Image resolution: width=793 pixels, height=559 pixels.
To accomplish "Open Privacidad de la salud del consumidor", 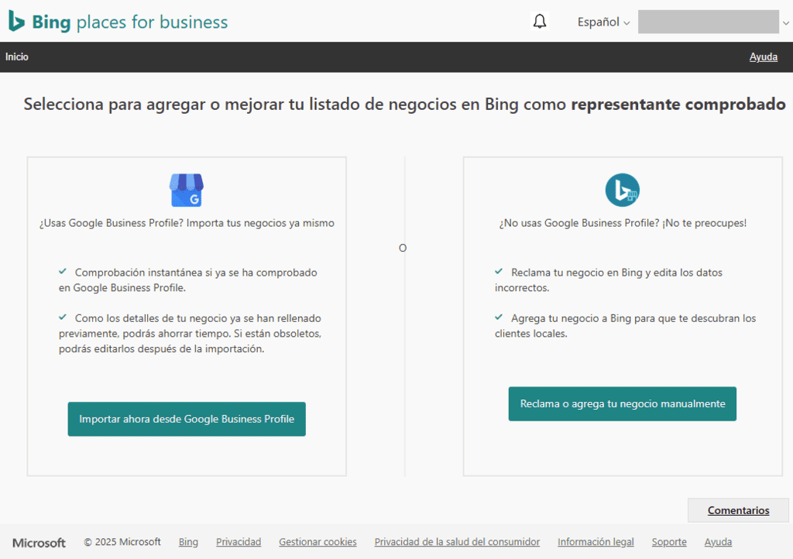I will click(457, 542).
